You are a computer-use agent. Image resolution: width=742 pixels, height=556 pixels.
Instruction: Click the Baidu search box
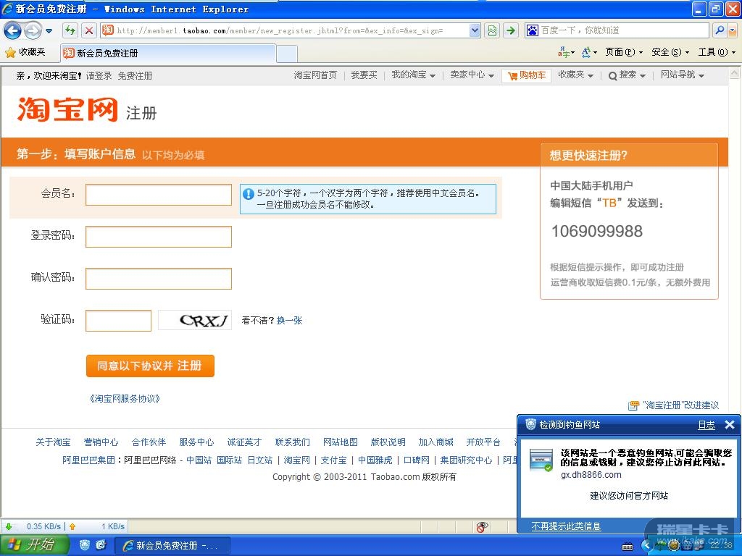click(x=617, y=30)
